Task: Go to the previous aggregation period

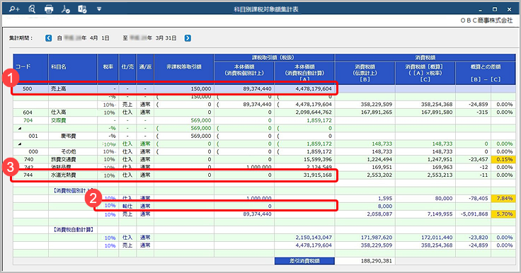Action: [x=49, y=38]
